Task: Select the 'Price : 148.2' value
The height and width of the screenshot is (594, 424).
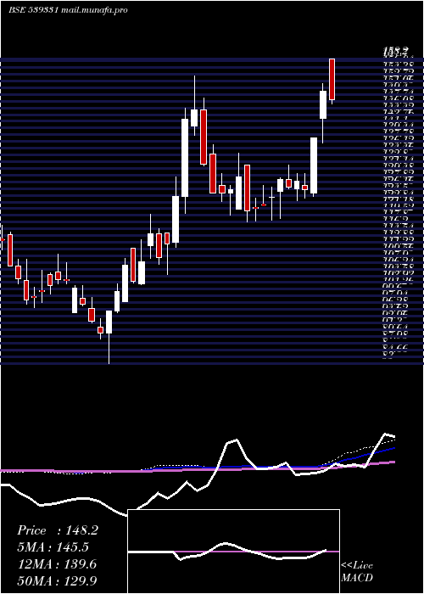Action: click(58, 530)
